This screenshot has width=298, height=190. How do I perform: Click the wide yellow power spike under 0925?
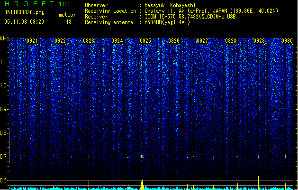pyautogui.click(x=142, y=185)
